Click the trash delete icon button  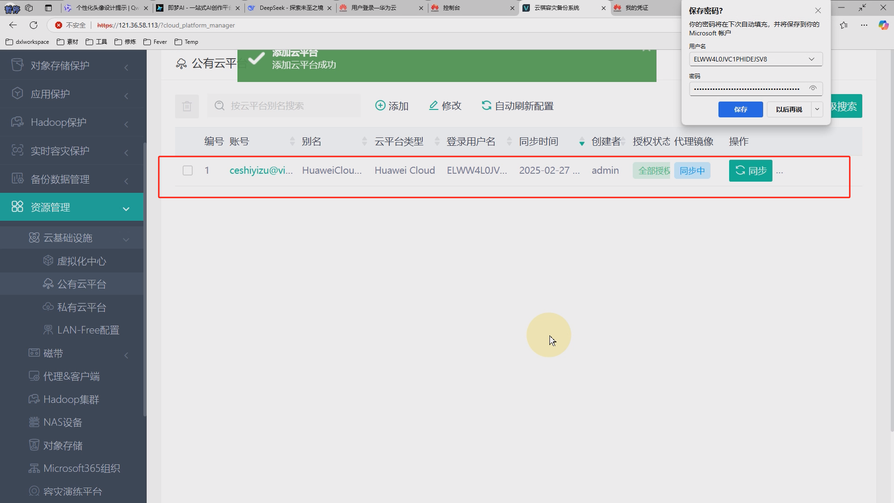point(187,106)
